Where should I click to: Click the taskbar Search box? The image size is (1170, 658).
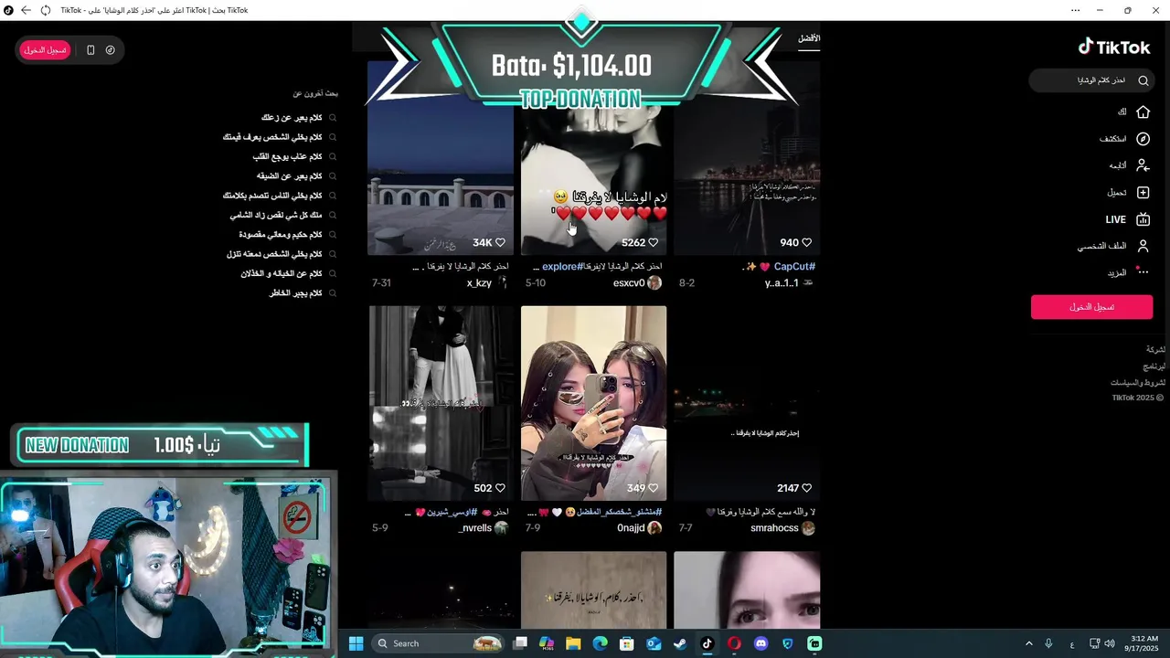(440, 643)
